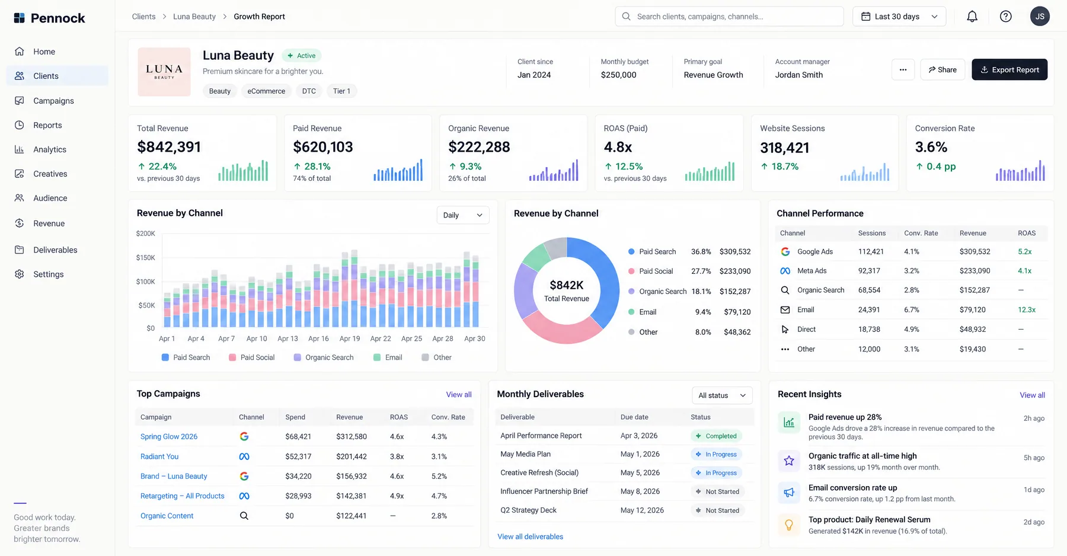Click the Google icon in the Spring Glow 2026 row

(244, 436)
